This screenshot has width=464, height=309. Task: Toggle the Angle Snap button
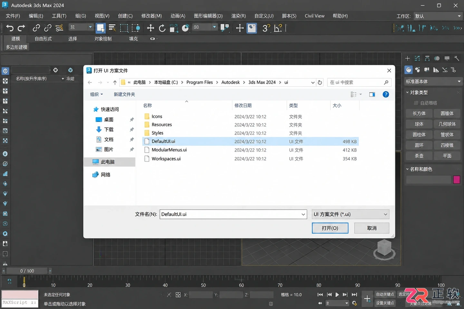point(278,28)
